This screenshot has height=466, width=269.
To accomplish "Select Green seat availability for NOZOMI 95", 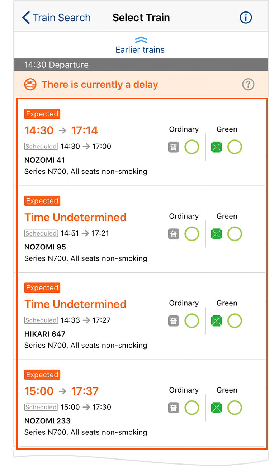I will 235,234.
